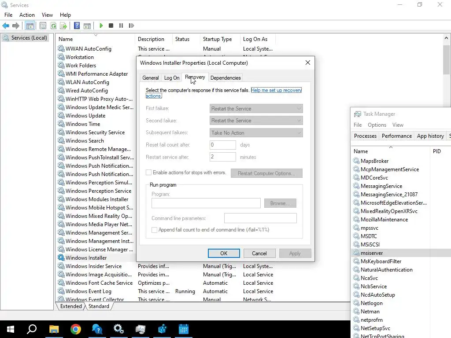Open the Registry Editor cubes taskbar icon
The height and width of the screenshot is (338, 451).
[x=162, y=329]
